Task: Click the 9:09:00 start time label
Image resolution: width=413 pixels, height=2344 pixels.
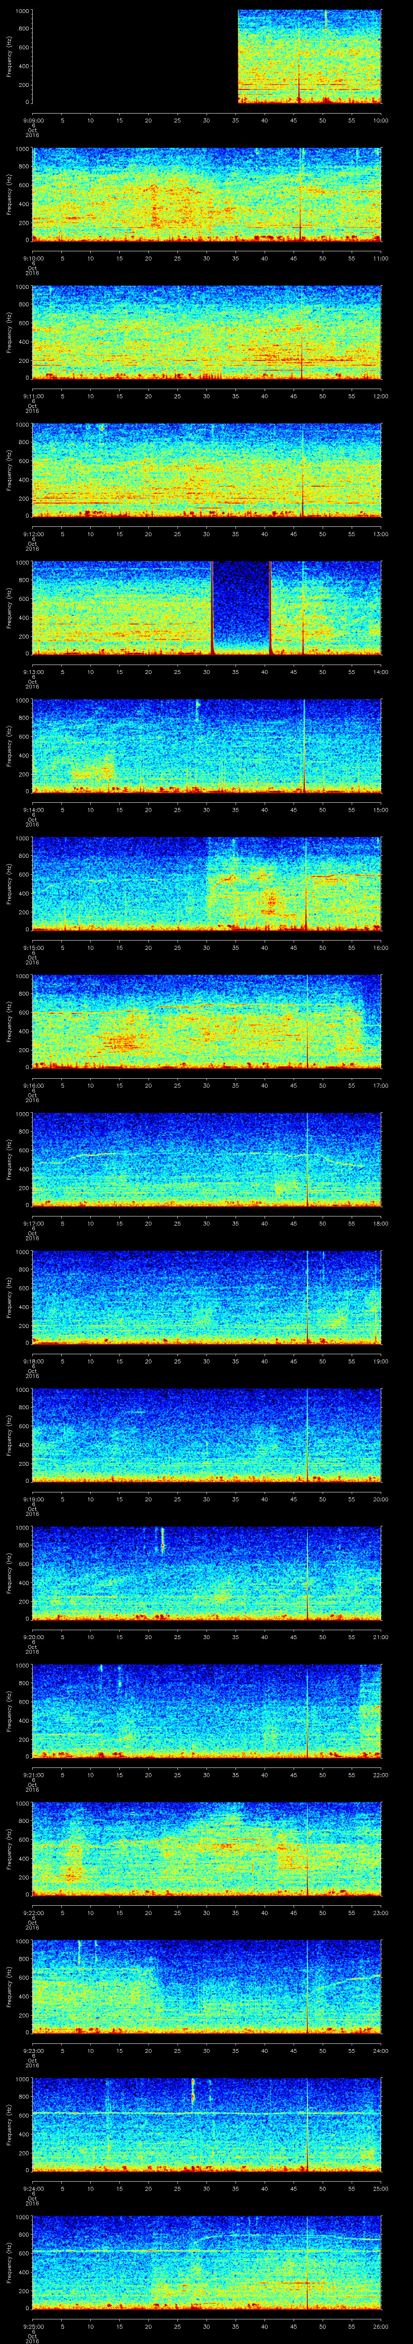Action: coord(33,120)
